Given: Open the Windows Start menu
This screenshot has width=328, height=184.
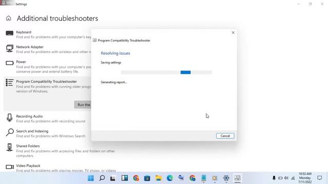Looking at the screenshot, I should [x=91, y=178].
